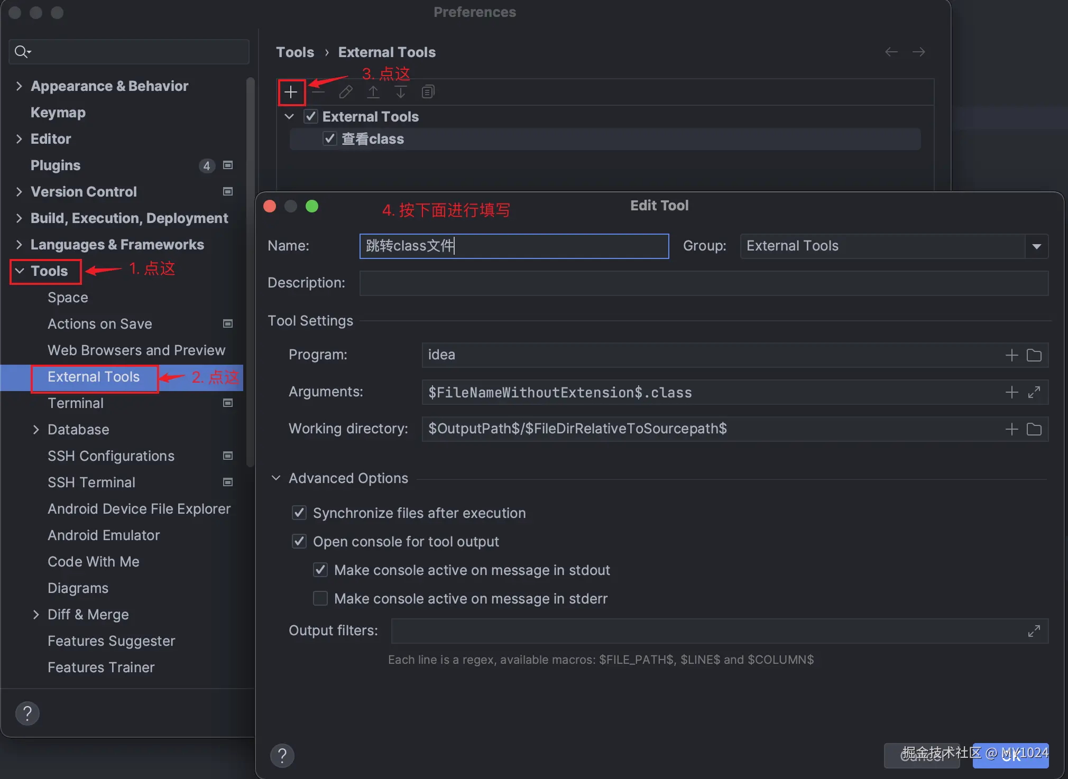This screenshot has width=1068, height=779.
Task: Browse Working directory with folder icon
Action: point(1034,429)
